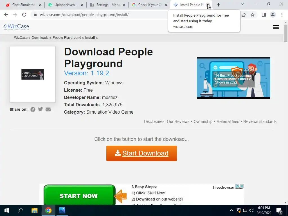Click the AdChoices triangle icon
This screenshot has width=288, height=216.
coord(238,186)
